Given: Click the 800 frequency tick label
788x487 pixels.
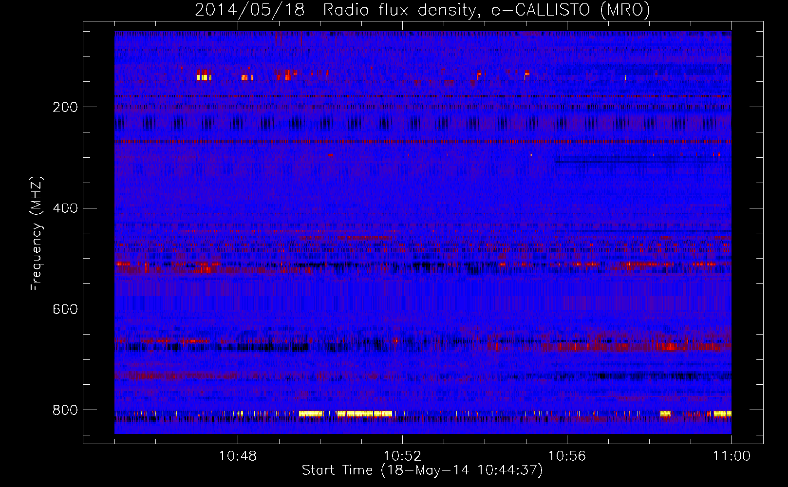Looking at the screenshot, I should coord(65,410).
